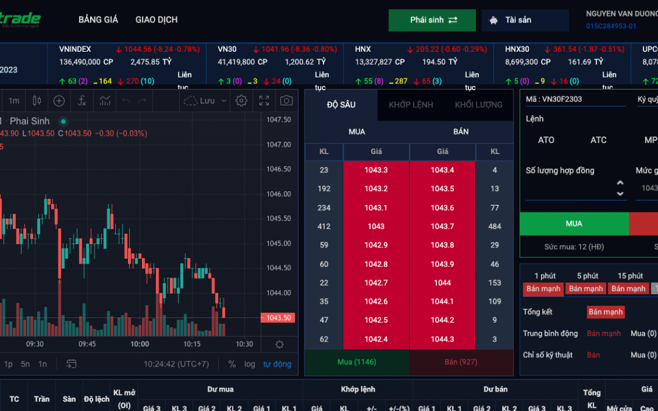658x411 pixels.
Task: Toggle log scale on chart
Action: click(250, 364)
